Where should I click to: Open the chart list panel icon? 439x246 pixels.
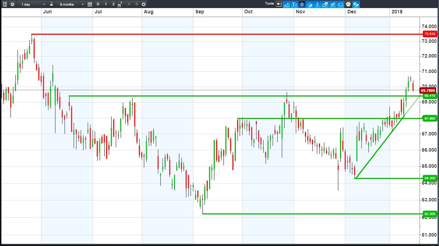5,4
